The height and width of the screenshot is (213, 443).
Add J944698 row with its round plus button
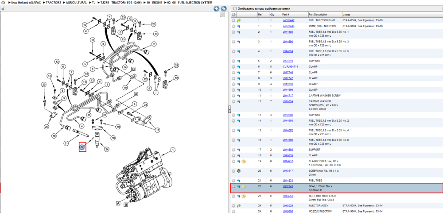tap(233, 150)
